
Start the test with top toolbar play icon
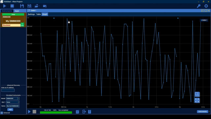coord(5,6)
